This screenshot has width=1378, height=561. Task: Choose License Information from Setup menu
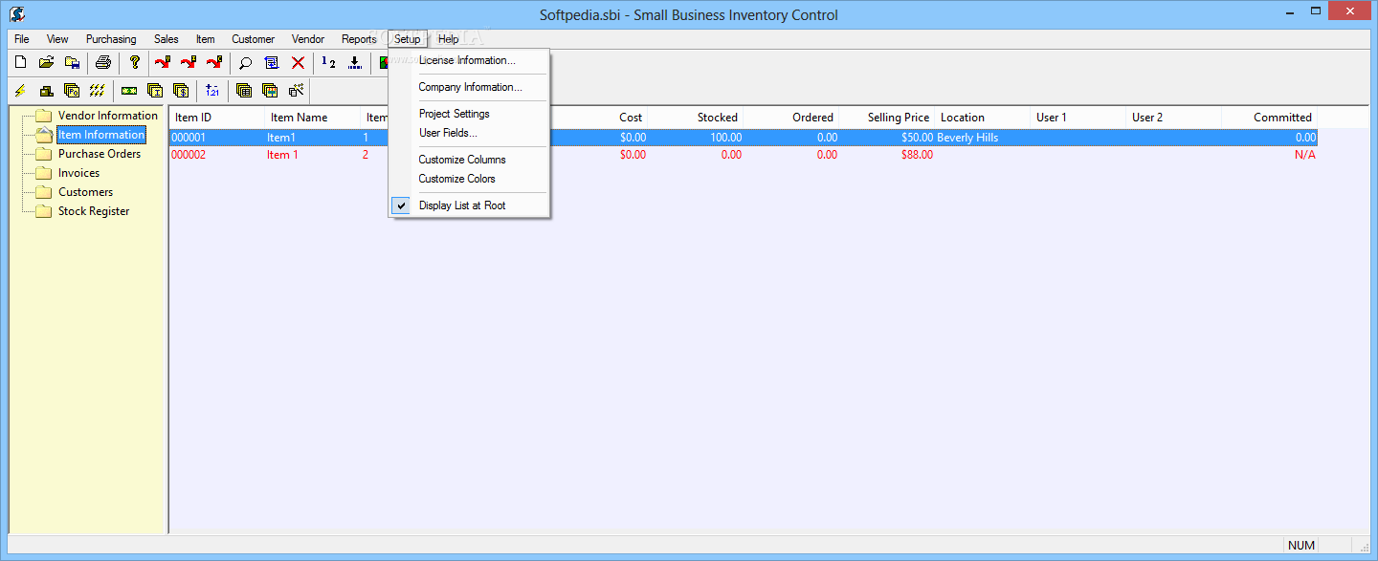pos(469,60)
